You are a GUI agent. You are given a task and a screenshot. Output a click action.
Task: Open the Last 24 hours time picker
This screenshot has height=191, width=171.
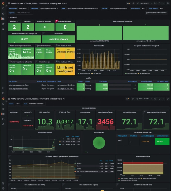(144, 4)
